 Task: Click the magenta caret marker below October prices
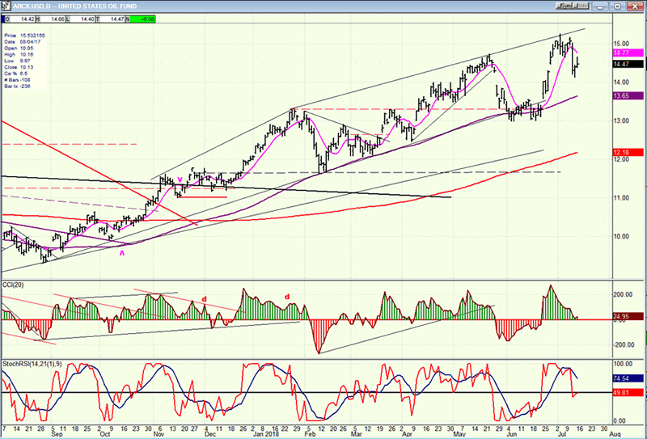[122, 253]
